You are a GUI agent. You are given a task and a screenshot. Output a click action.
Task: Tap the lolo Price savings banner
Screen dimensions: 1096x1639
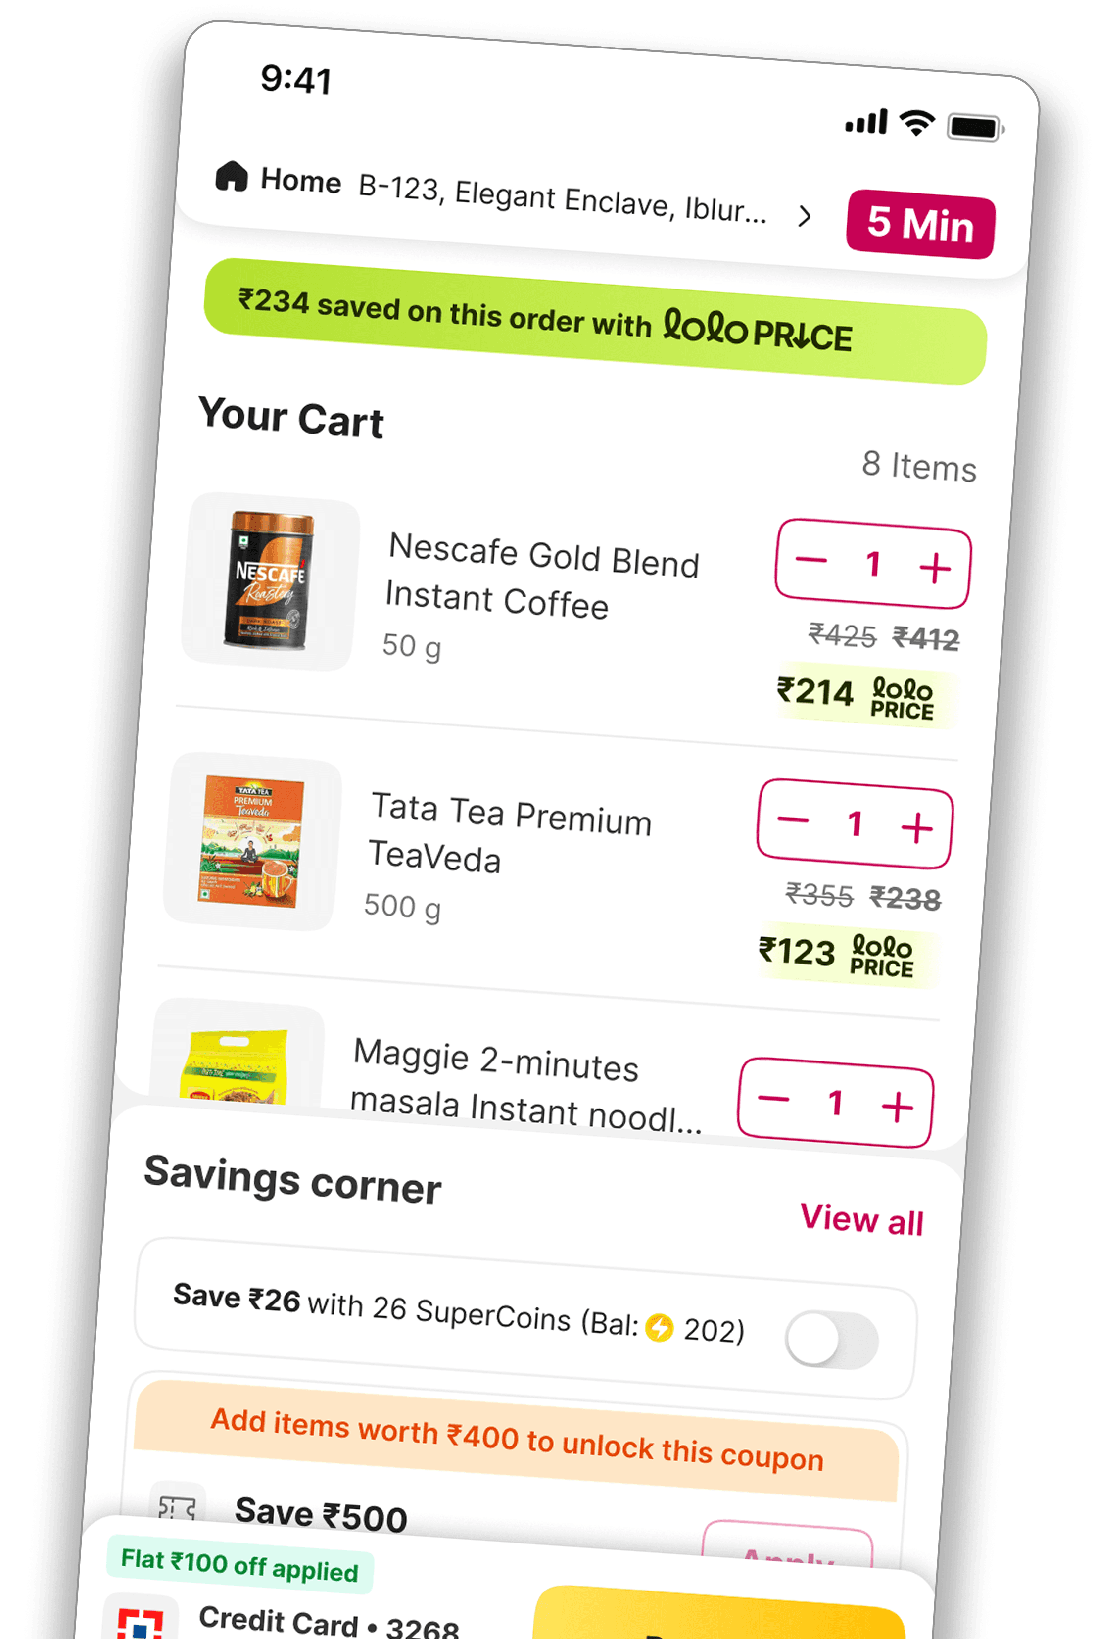pyautogui.click(x=595, y=322)
